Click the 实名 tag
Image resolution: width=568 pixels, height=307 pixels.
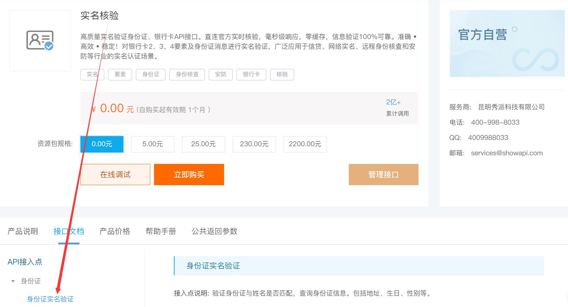tap(92, 74)
